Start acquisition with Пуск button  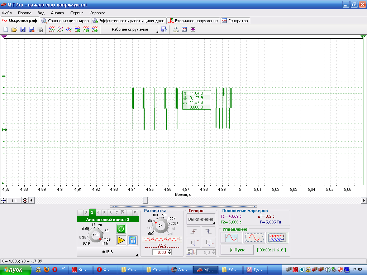pyautogui.click(x=237, y=250)
